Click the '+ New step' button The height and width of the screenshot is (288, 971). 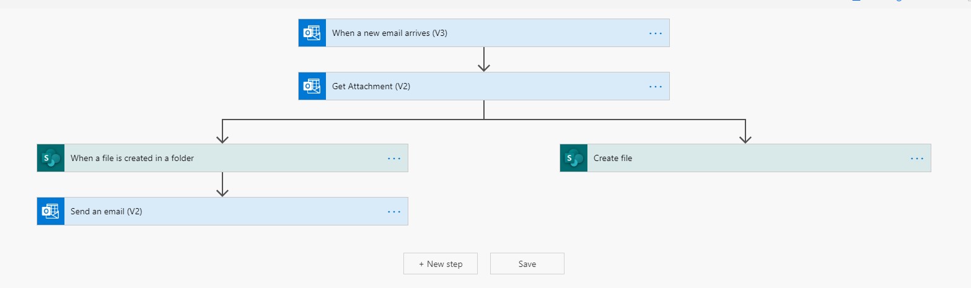[x=441, y=264]
